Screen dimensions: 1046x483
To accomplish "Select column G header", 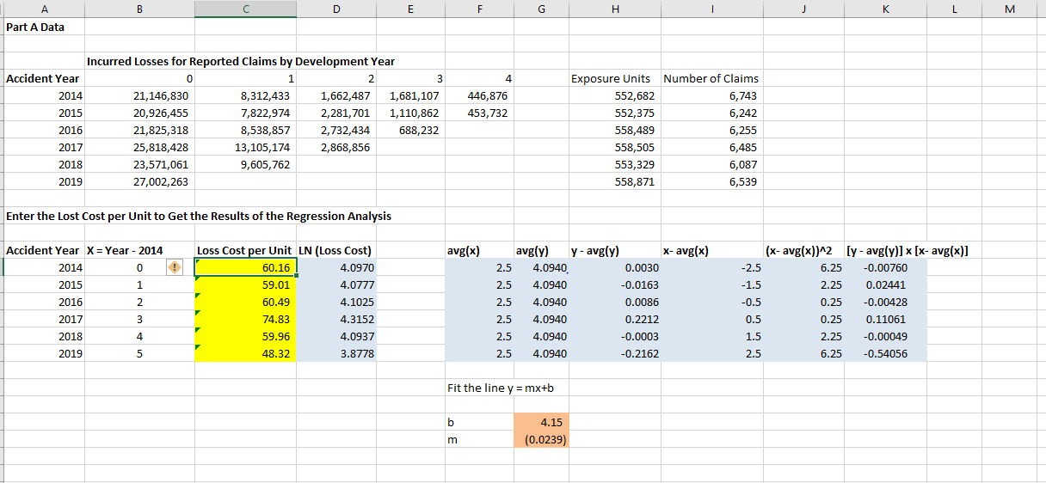I will coord(540,9).
